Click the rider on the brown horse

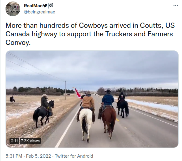[x=108, y=97]
